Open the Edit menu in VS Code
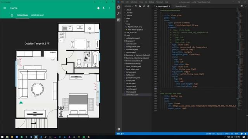 pyautogui.click(x=127, y=2)
